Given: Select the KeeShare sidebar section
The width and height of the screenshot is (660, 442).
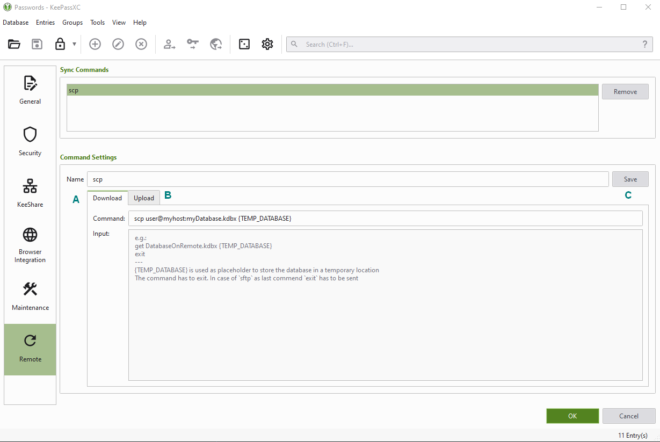Looking at the screenshot, I should (30, 193).
